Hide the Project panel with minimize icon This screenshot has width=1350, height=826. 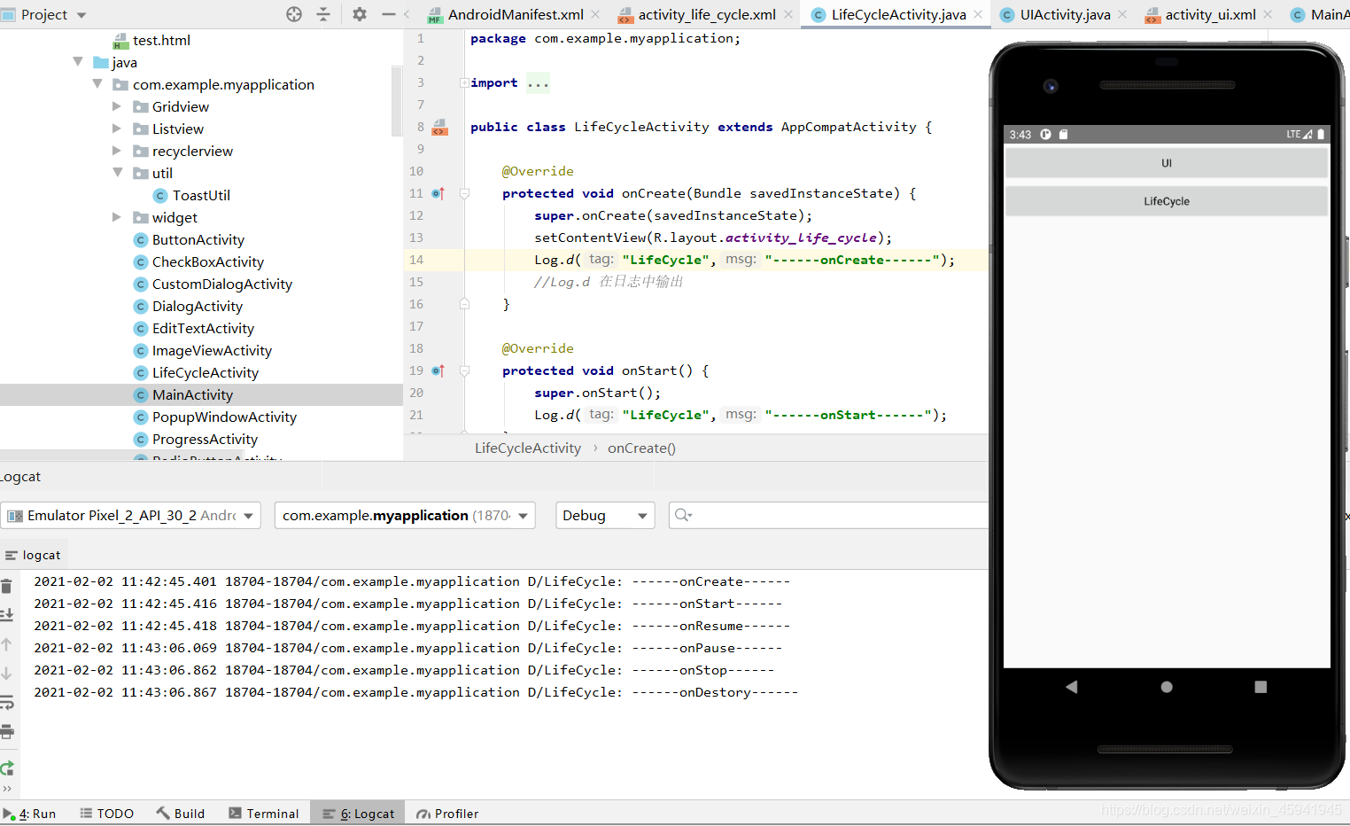coord(388,14)
